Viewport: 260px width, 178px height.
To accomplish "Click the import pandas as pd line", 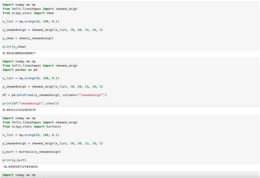I will click(20, 70).
